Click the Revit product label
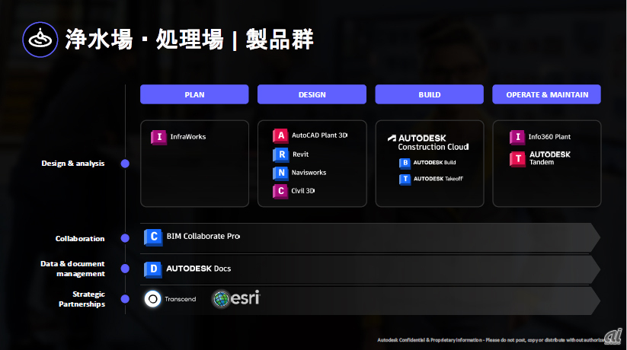The image size is (627, 350). 300,154
